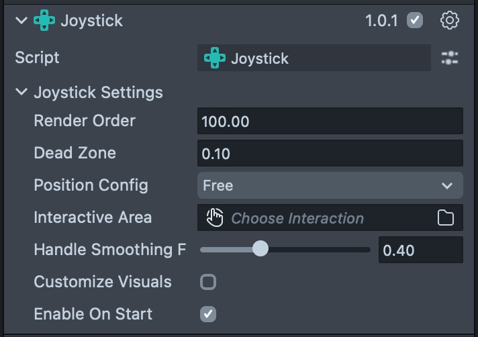The width and height of the screenshot is (478, 337).
Task: Click the Joystick component header icon
Action: pos(45,21)
